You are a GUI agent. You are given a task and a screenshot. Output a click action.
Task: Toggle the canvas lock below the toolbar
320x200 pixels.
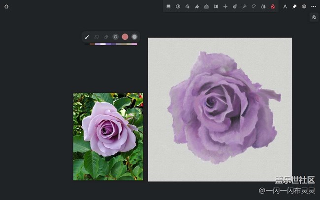314,17
